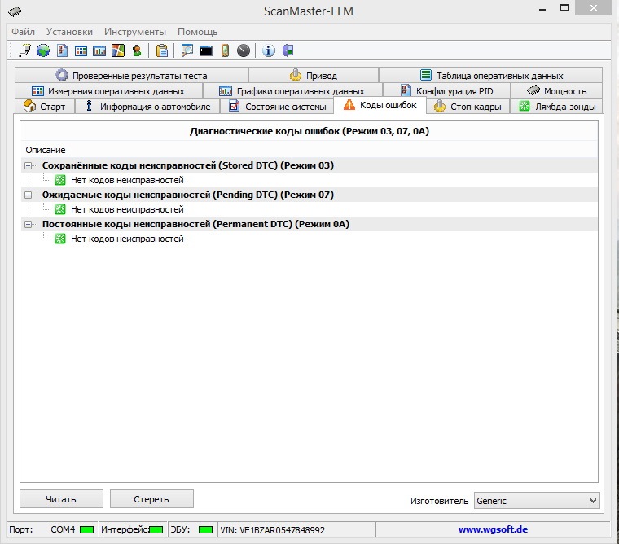This screenshot has height=544, width=619.
Task: Open the black terminal console icon
Action: 206,51
